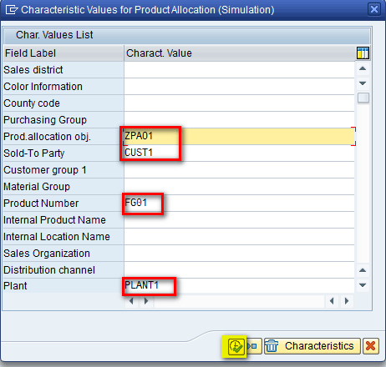Click the red cancel X button
The image size is (386, 367).
tap(371, 346)
